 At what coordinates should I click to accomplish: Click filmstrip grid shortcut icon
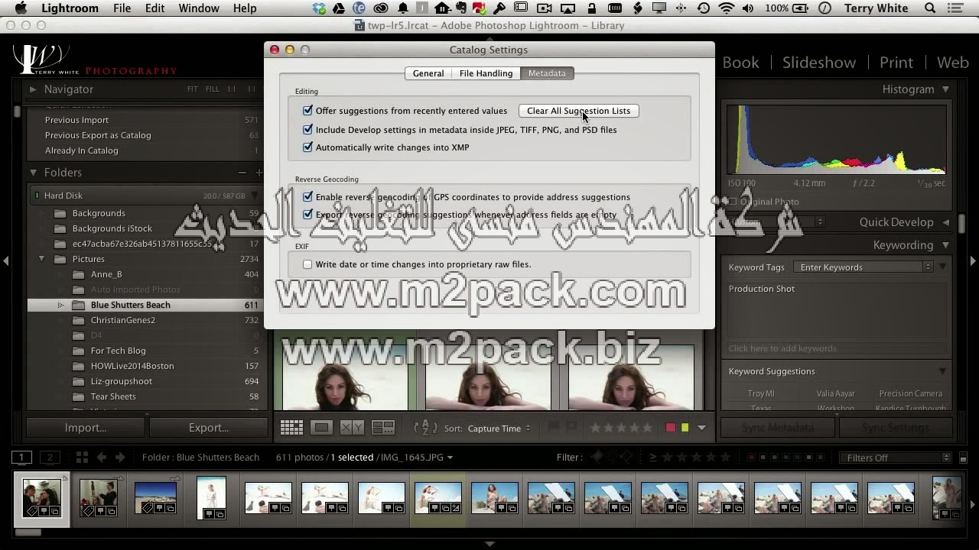pyautogui.click(x=82, y=458)
